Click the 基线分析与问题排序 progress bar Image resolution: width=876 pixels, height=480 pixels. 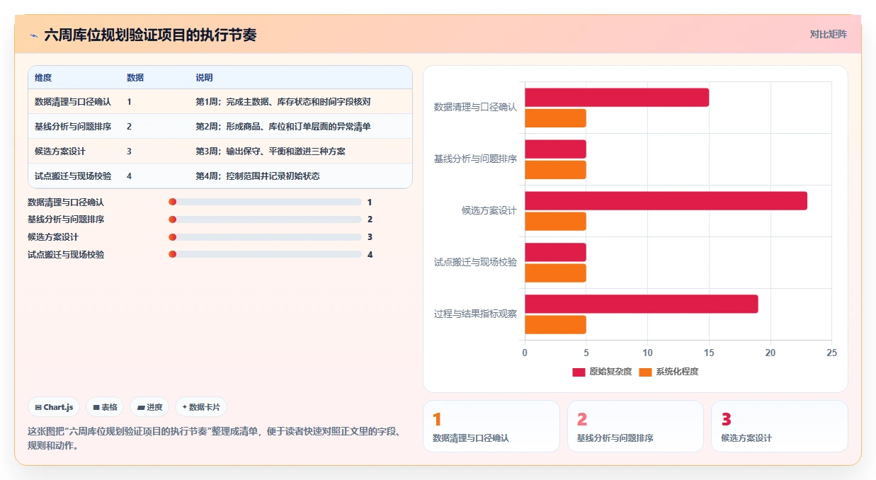[x=265, y=219]
